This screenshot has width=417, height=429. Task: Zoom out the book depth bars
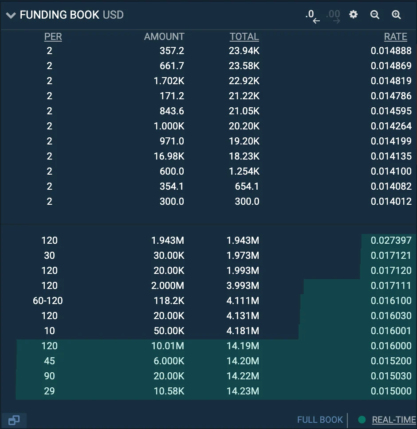click(x=374, y=15)
